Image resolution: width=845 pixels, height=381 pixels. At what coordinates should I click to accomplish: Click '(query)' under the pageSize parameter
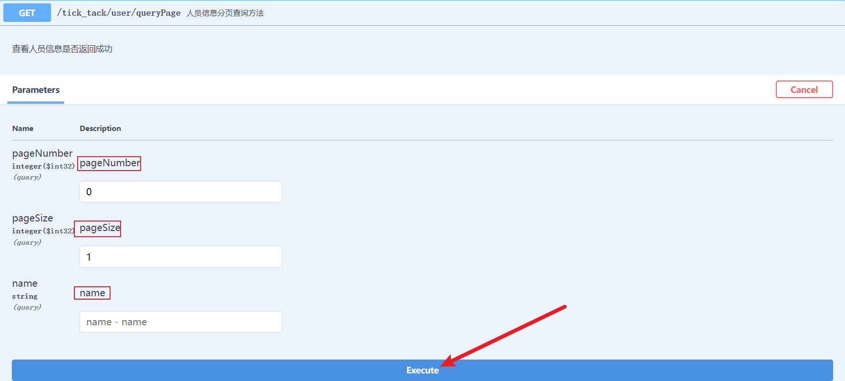[x=27, y=242]
